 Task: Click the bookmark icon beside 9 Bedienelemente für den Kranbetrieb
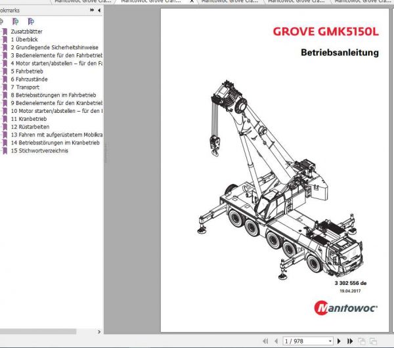coord(5,103)
